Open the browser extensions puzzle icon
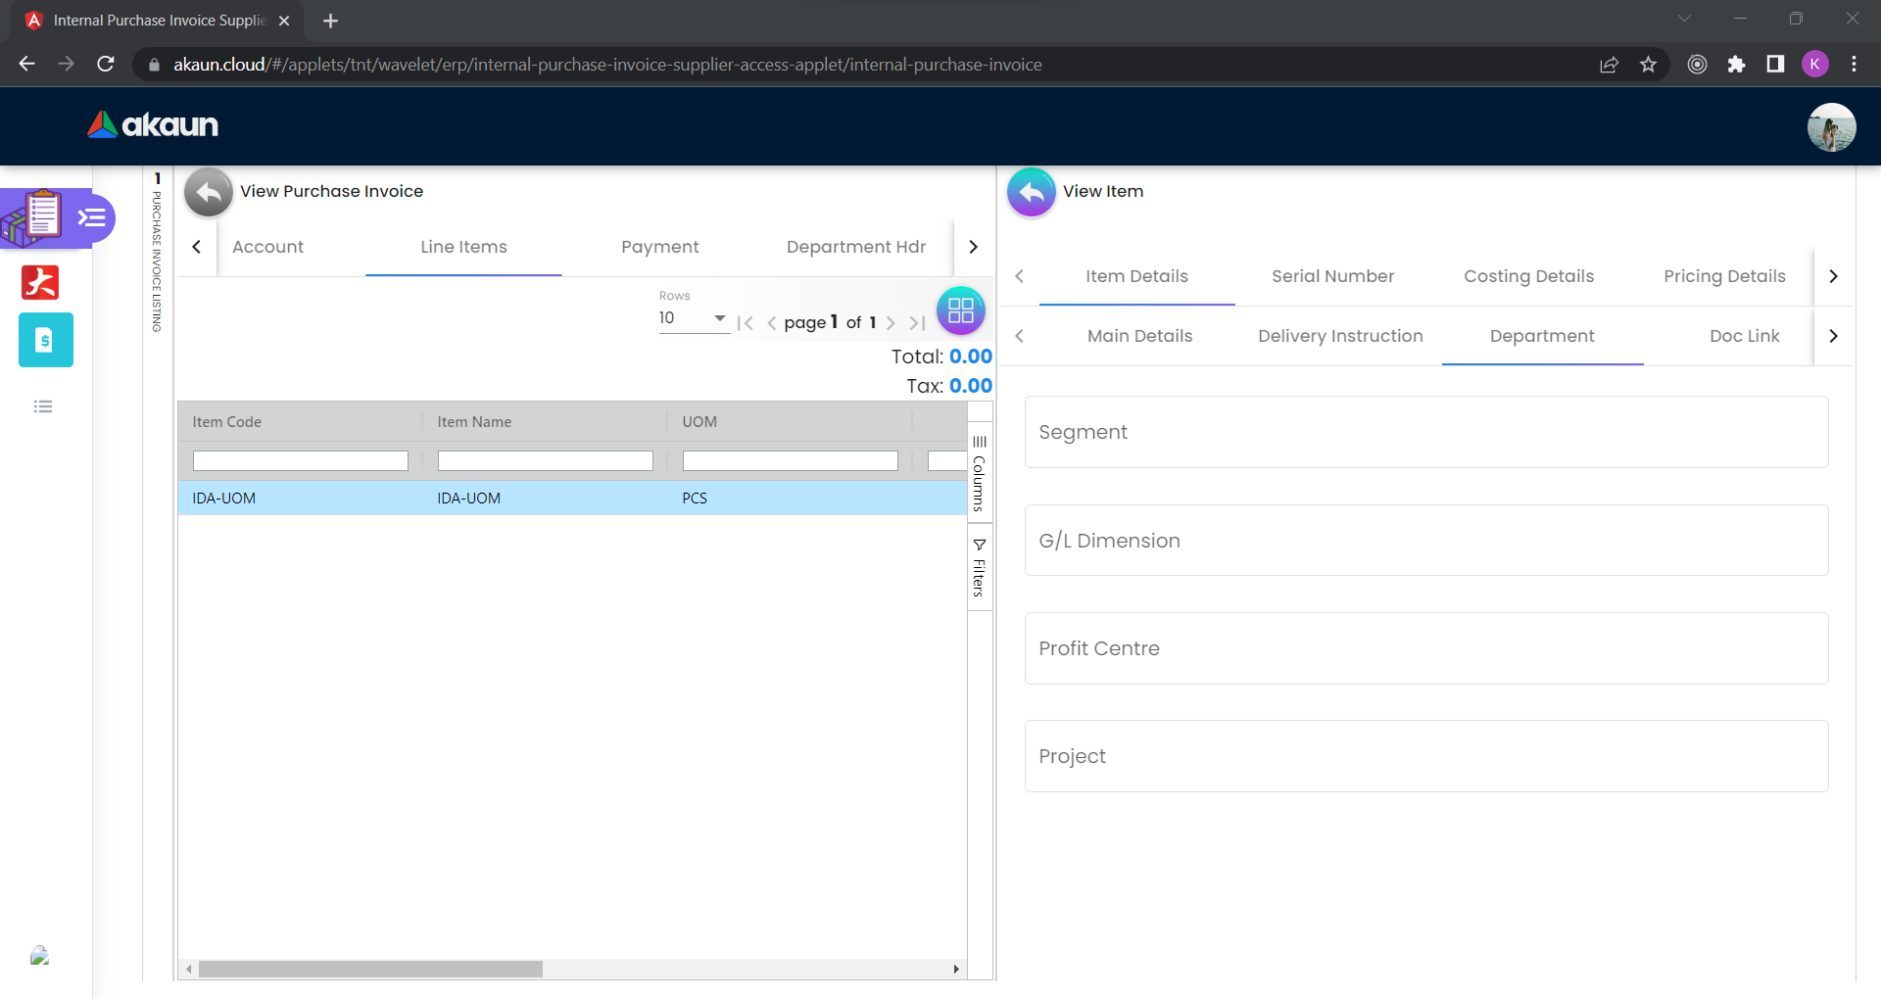The image size is (1881, 999). [x=1736, y=65]
